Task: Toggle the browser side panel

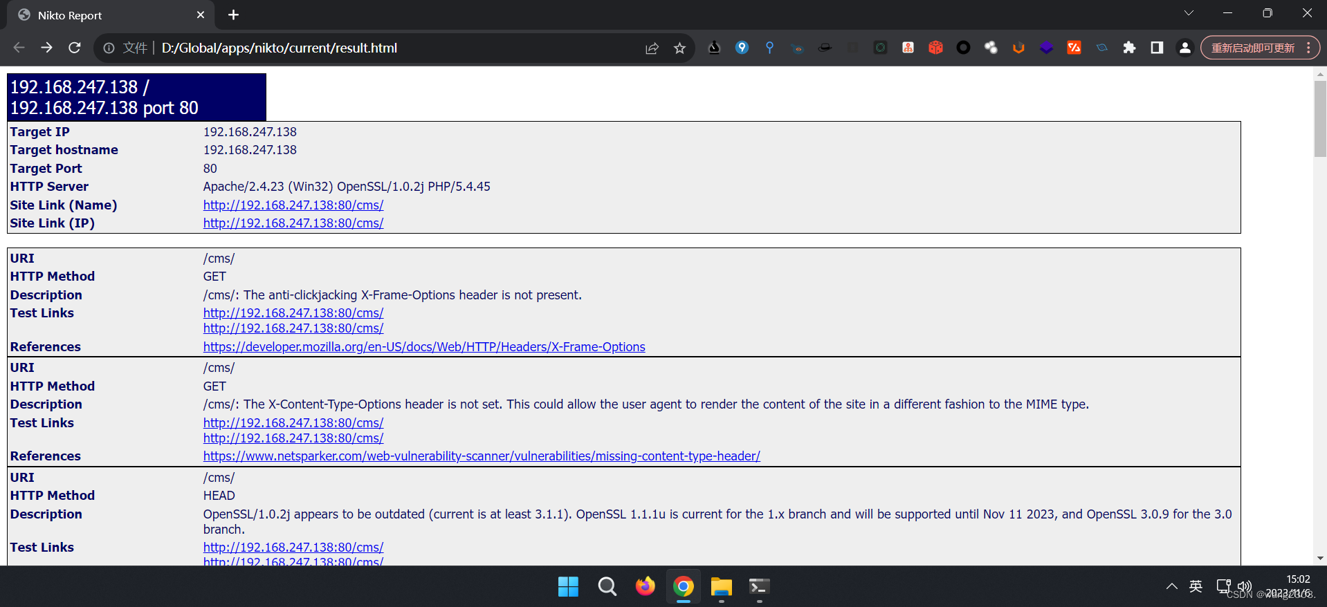Action: tap(1157, 48)
